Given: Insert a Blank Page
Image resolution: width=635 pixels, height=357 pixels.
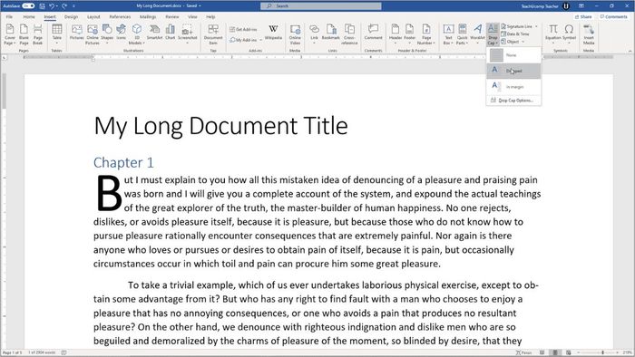Looking at the screenshot, I should click(x=24, y=34).
